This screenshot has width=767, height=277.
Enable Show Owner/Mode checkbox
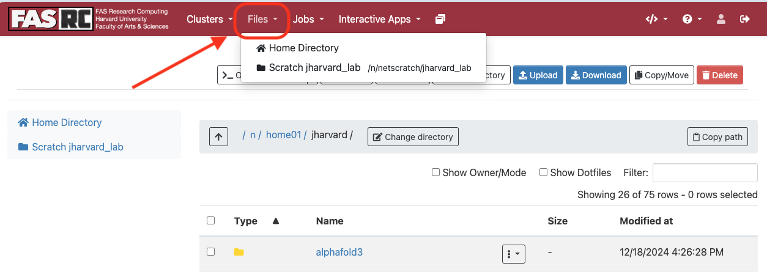pyautogui.click(x=436, y=172)
